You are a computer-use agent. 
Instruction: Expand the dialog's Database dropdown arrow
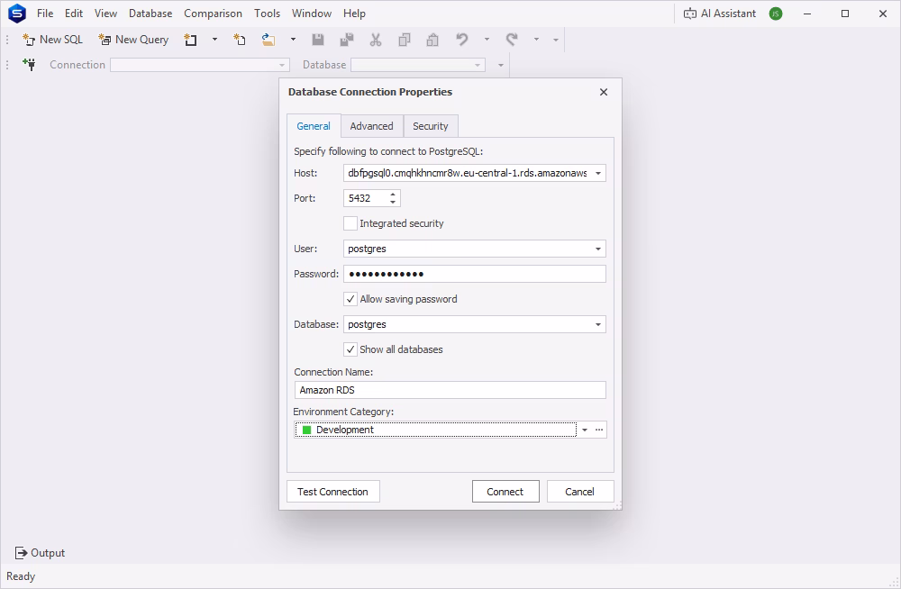pyautogui.click(x=597, y=324)
